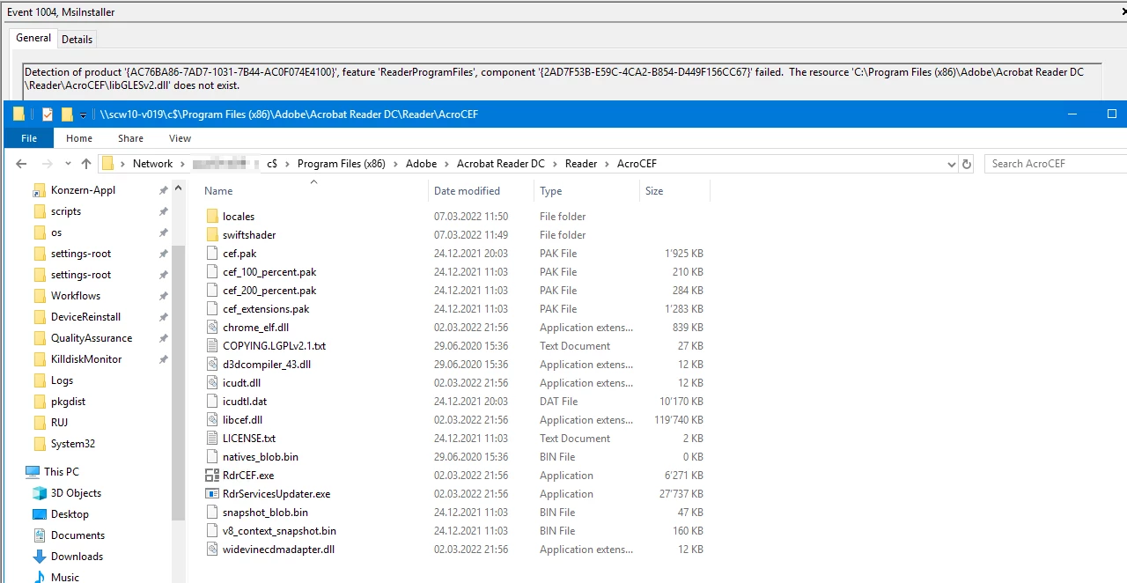Select the COPYING.LGPLv2.1.txt file icon

tap(211, 346)
